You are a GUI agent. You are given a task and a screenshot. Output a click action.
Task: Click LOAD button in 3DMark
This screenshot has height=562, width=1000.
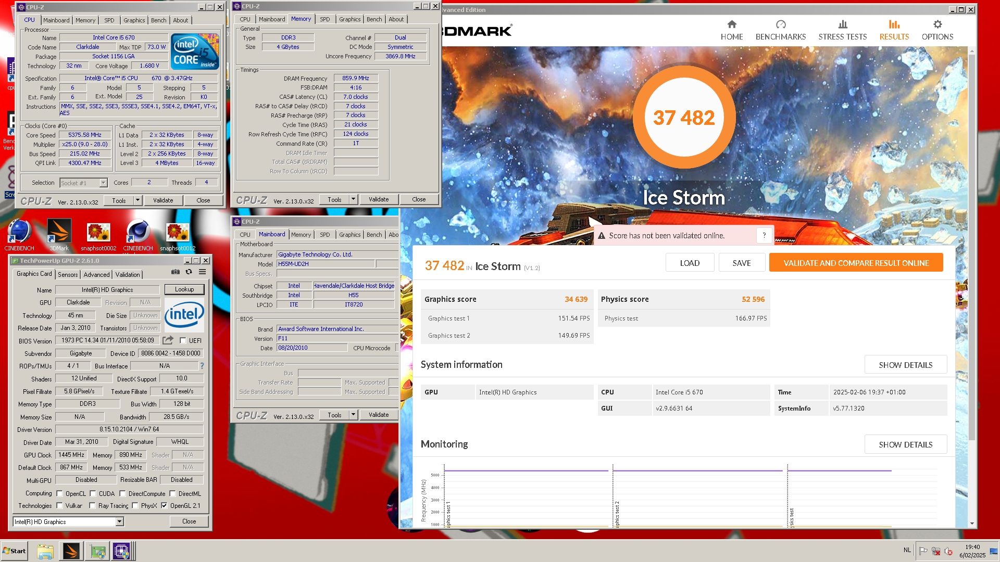pyautogui.click(x=690, y=263)
